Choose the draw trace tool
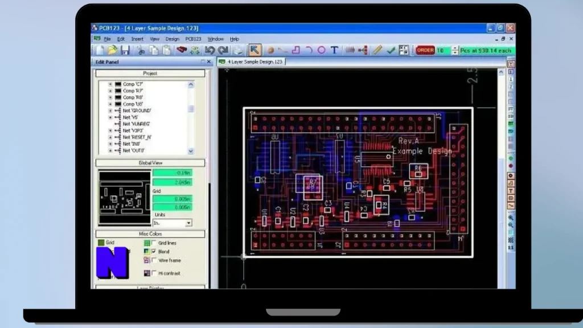 283,50
